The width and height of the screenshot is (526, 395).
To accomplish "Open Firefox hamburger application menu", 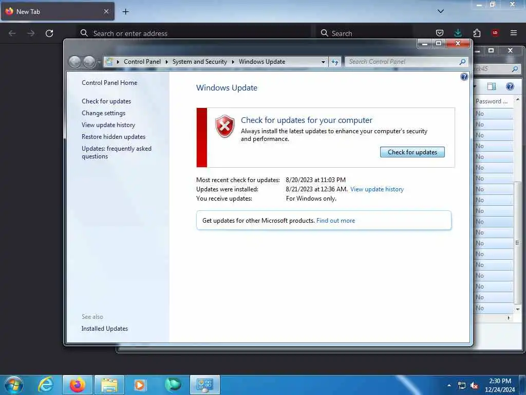I will click(x=513, y=33).
